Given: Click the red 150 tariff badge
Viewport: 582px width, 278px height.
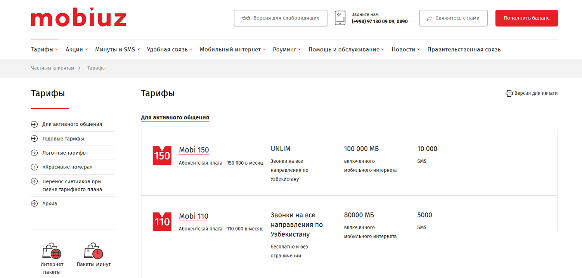Looking at the screenshot, I should pyautogui.click(x=162, y=156).
